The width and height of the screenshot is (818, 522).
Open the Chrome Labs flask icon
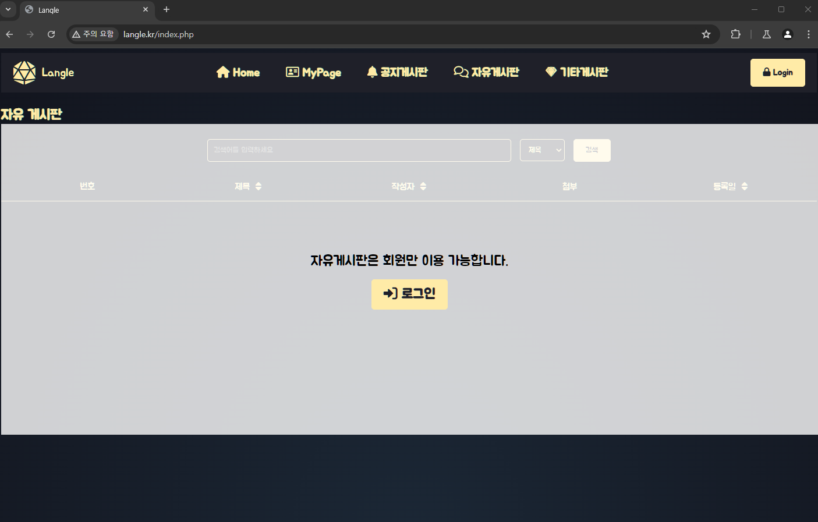coord(767,34)
